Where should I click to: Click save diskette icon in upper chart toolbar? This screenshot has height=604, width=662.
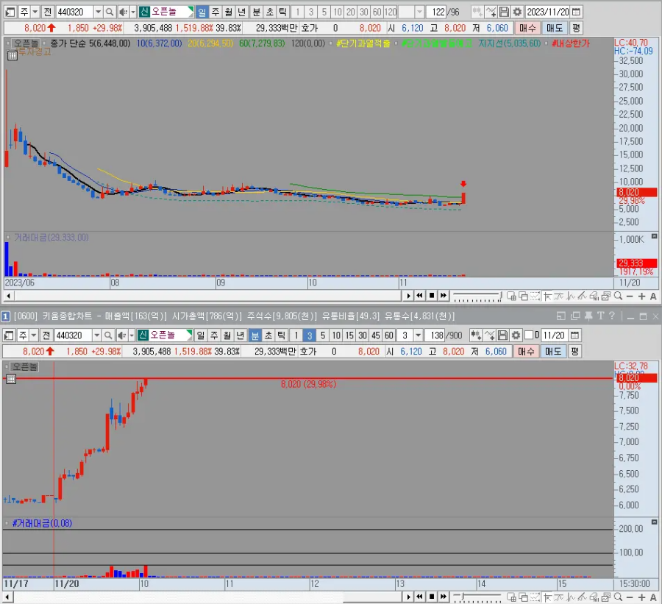(504, 12)
